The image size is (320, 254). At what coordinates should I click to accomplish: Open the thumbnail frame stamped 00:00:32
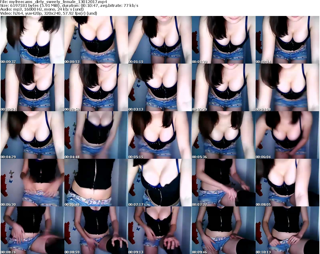(x=32, y=40)
